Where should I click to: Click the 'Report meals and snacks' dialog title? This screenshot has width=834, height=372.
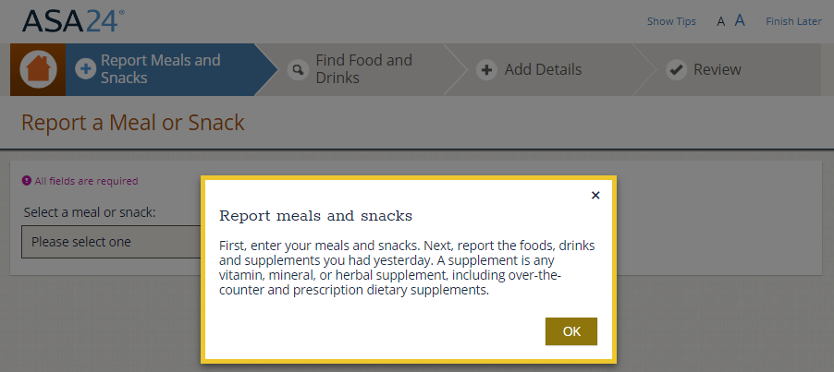[x=315, y=216]
